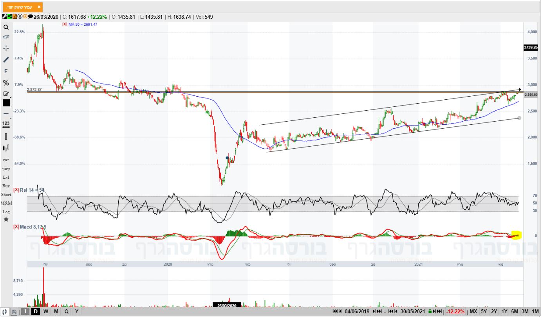Image resolution: width=542 pixels, height=318 pixels.
Task: Select the trend line drawing tool
Action: click(x=6, y=59)
